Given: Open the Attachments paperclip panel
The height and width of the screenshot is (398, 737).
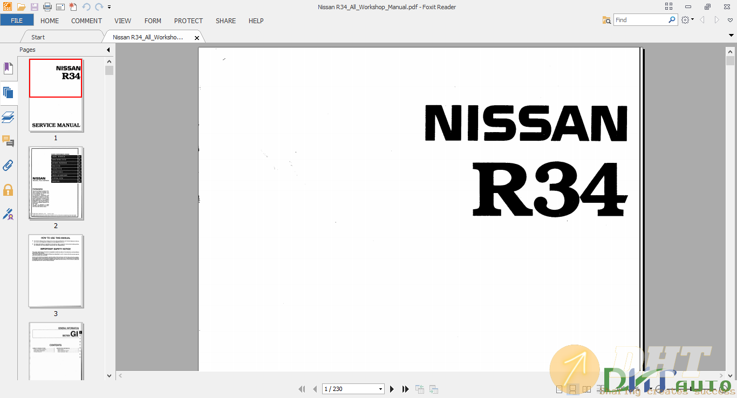Looking at the screenshot, I should point(8,166).
